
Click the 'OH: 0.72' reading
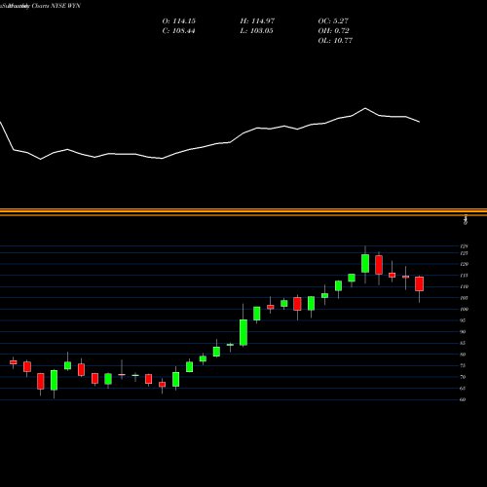coord(333,31)
